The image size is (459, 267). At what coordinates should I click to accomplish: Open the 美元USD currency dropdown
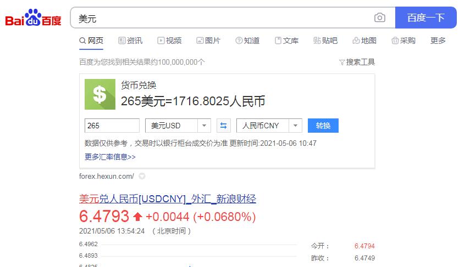coord(178,126)
